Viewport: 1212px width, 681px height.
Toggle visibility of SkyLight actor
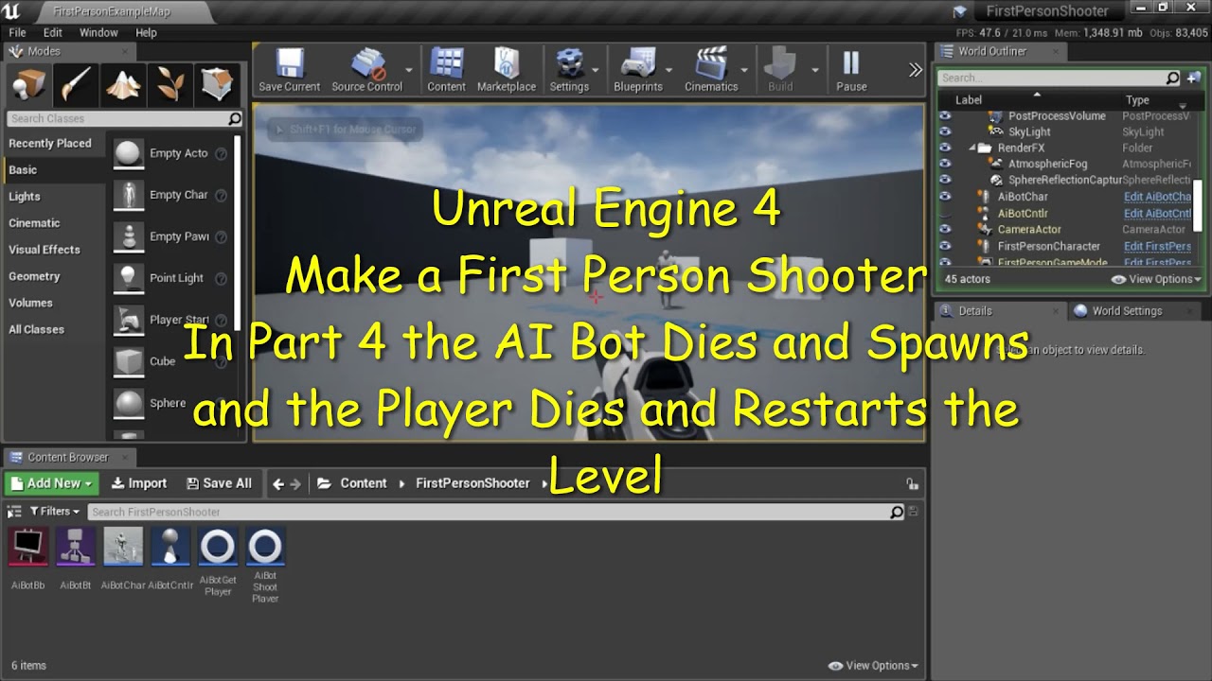click(945, 132)
